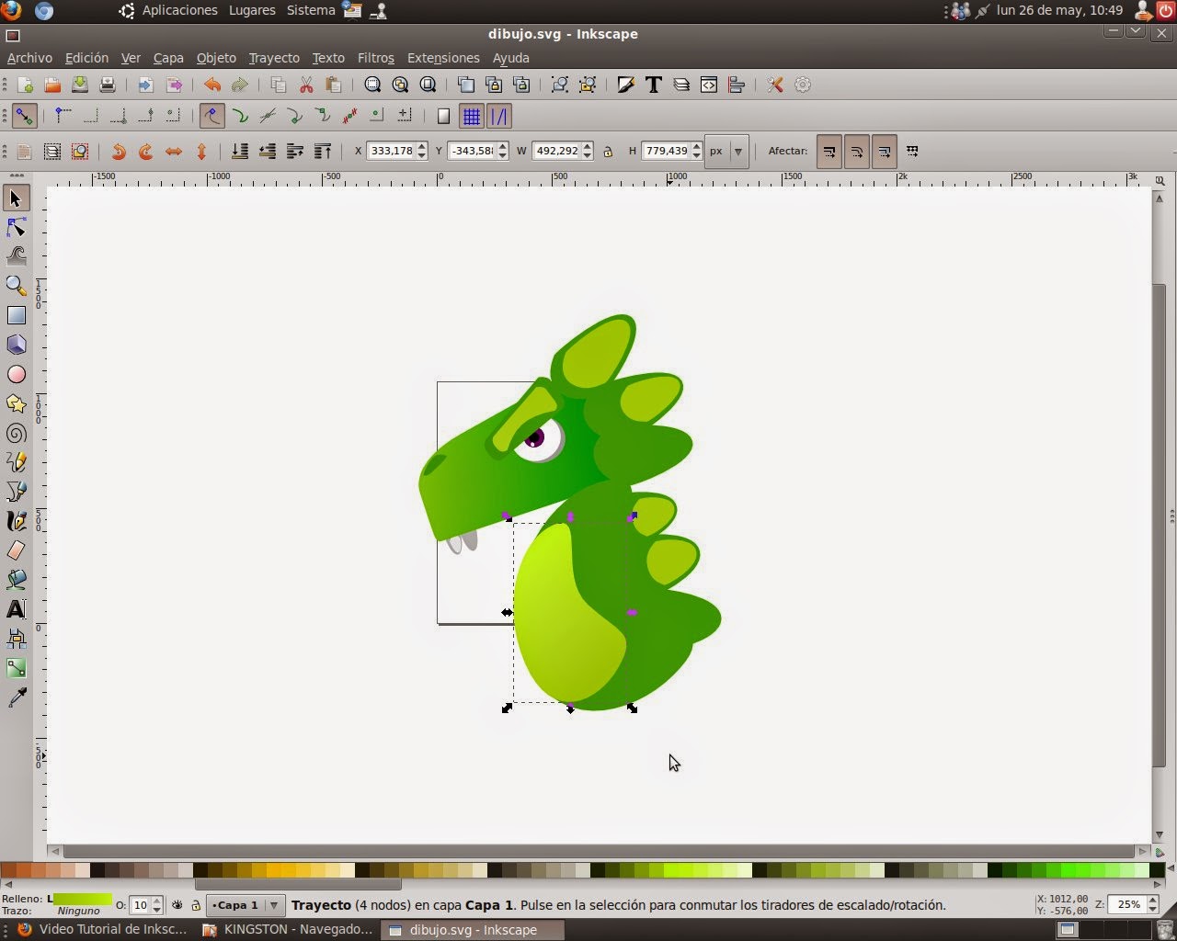Open the Fill and Stroke dialog icon
The image size is (1177, 941).
[626, 85]
